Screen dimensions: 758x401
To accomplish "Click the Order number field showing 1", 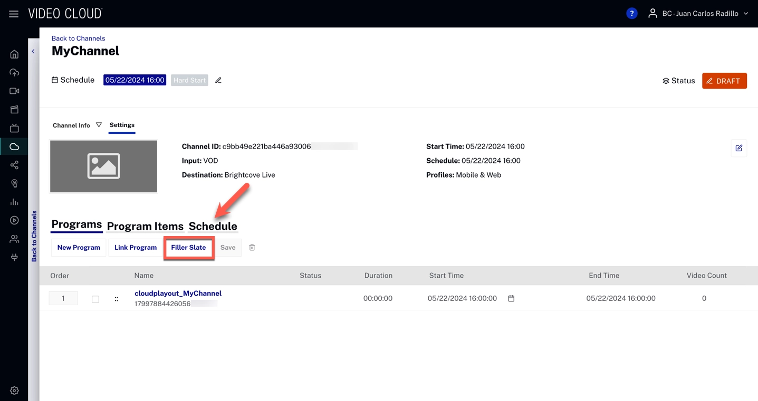I will pos(63,298).
